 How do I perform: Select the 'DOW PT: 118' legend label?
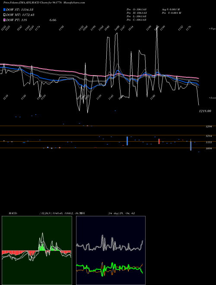(16, 20)
